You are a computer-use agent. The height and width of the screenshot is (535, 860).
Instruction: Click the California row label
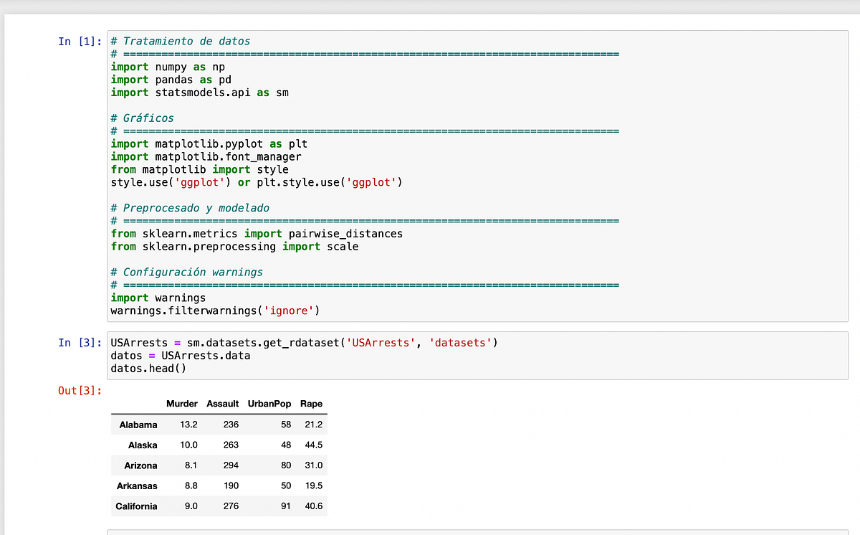tap(136, 506)
